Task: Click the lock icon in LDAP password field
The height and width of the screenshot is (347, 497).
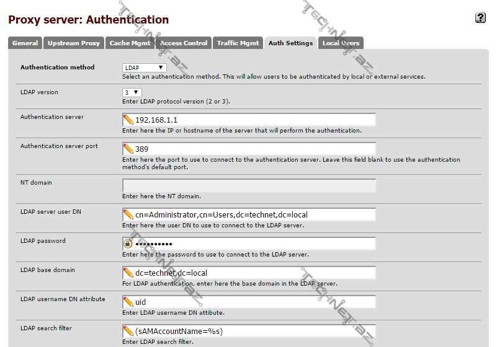Action: tap(128, 244)
